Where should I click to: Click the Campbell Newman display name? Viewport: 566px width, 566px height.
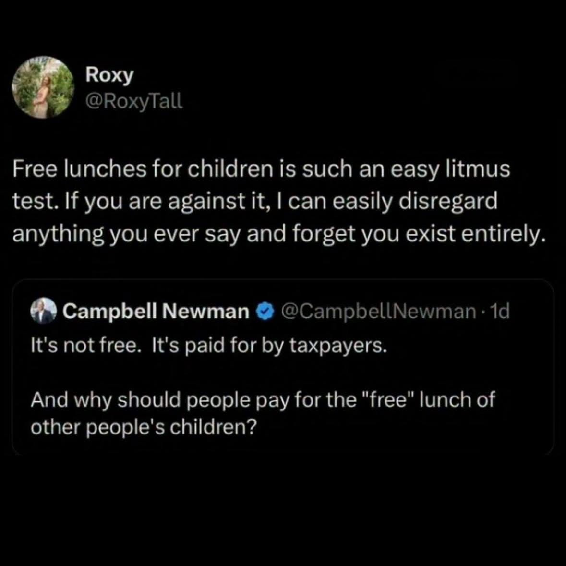156,311
